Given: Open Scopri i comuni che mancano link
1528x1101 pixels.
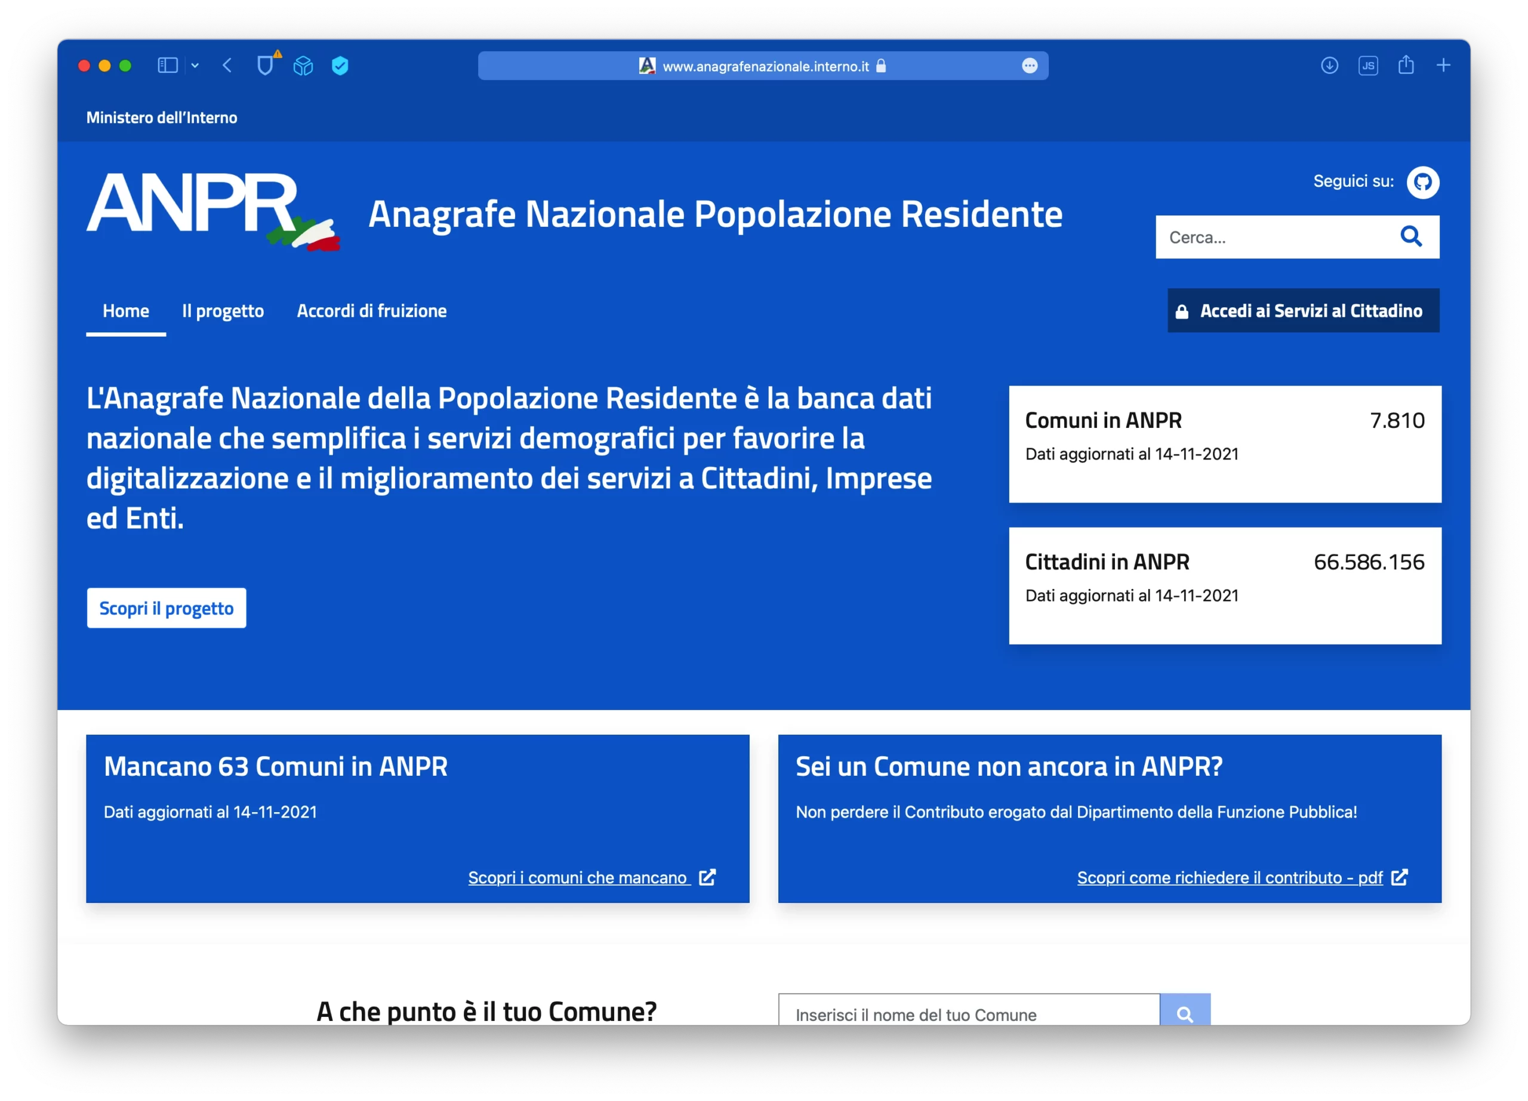Looking at the screenshot, I should tap(580, 877).
